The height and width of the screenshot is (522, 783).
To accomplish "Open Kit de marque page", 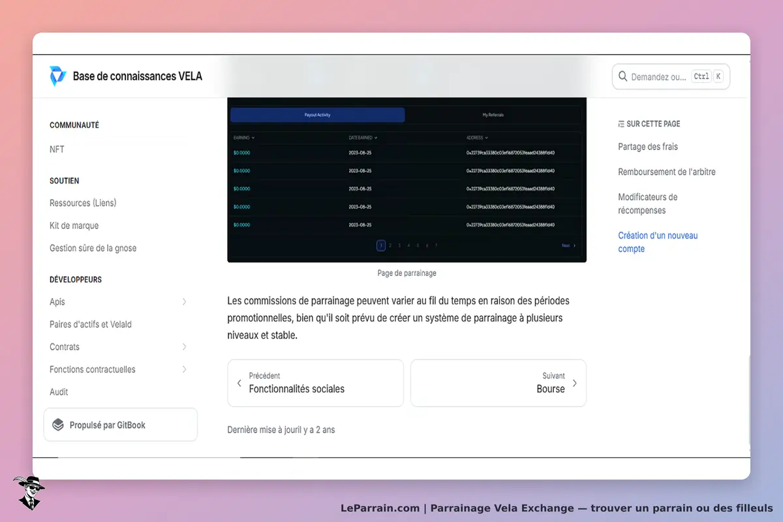I will (x=74, y=226).
